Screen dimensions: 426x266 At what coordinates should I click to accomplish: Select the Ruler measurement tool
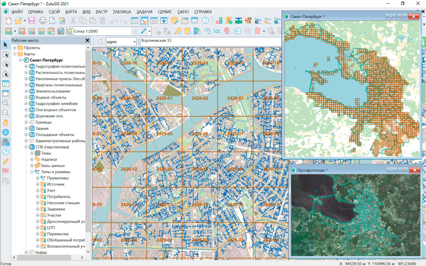point(5,162)
